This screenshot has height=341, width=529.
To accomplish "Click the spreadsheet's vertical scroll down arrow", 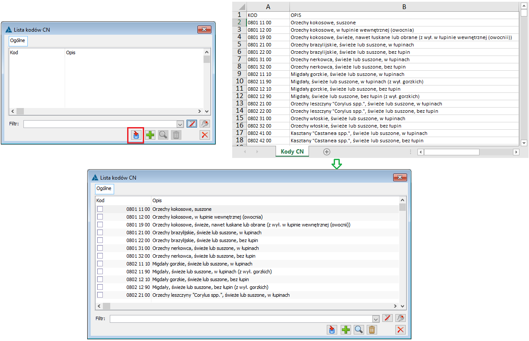I will [524, 143].
